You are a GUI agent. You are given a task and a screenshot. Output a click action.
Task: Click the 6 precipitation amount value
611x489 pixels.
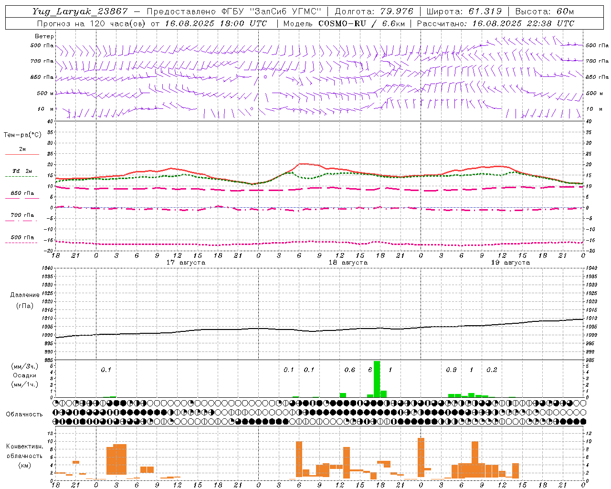pyautogui.click(x=370, y=370)
